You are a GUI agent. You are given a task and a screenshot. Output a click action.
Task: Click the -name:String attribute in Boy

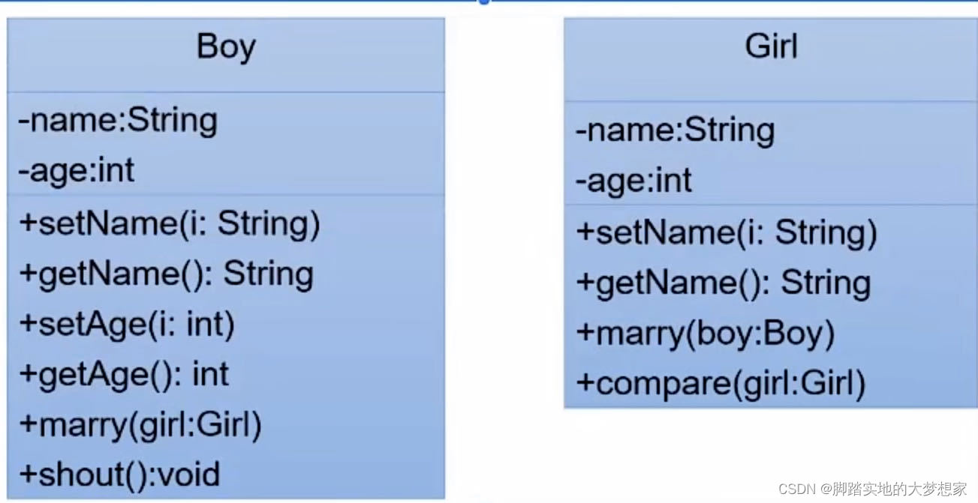118,121
